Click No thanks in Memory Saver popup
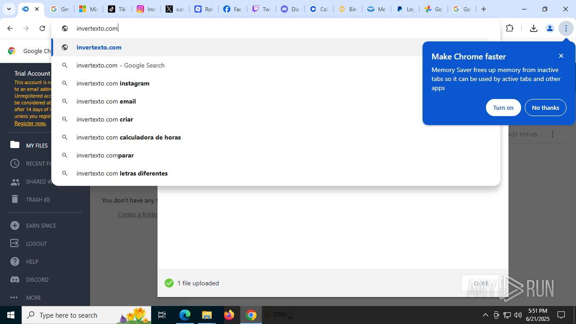This screenshot has height=324, width=576. coord(545,108)
